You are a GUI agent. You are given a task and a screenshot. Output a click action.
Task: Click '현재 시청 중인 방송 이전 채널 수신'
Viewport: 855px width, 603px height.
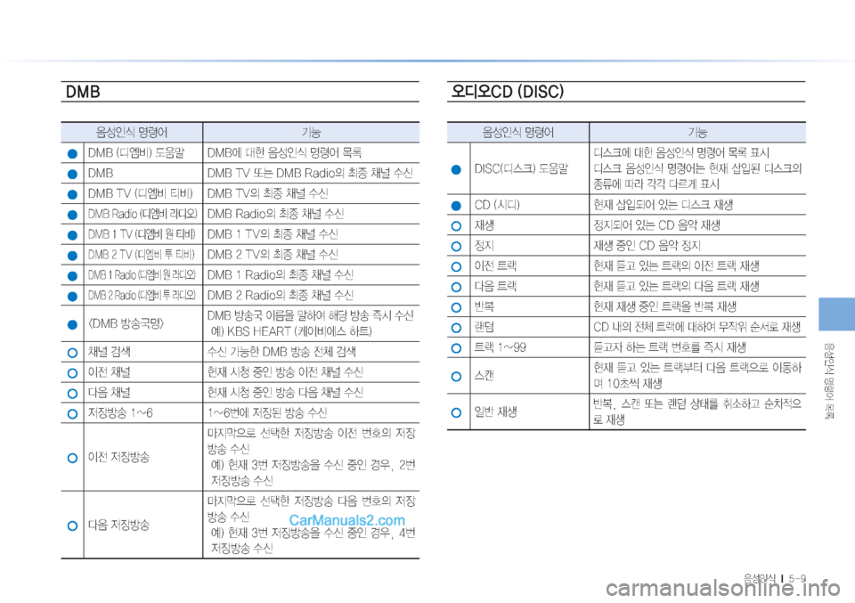coord(285,371)
